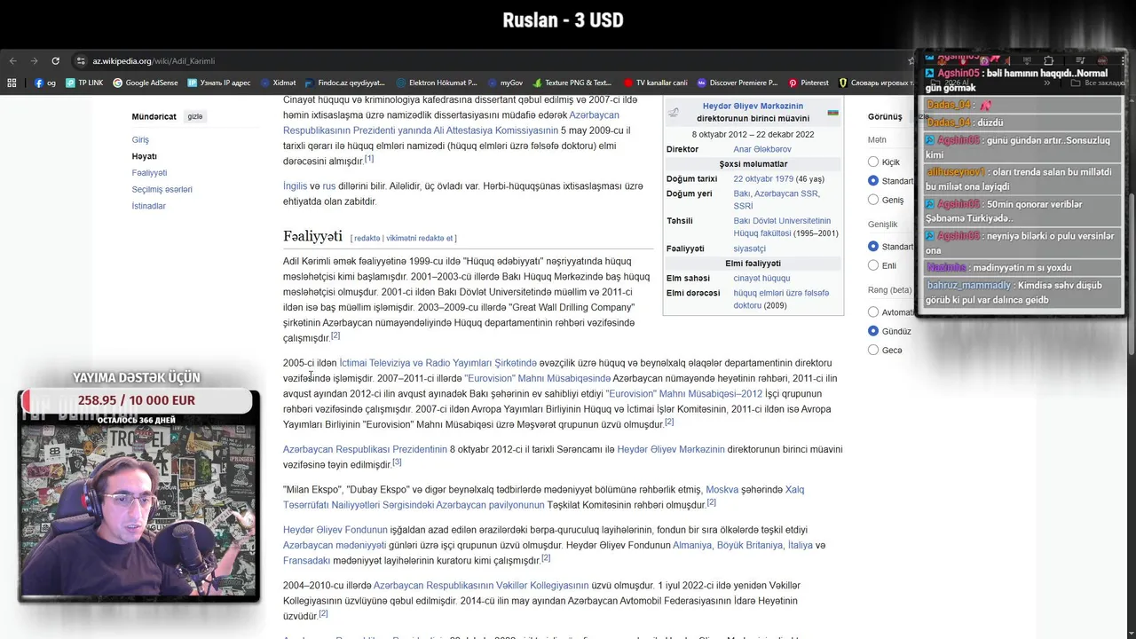The width and height of the screenshot is (1136, 639).
Task: Click citation [1] after 'dərəcəsini almışdır'
Action: pos(369,159)
